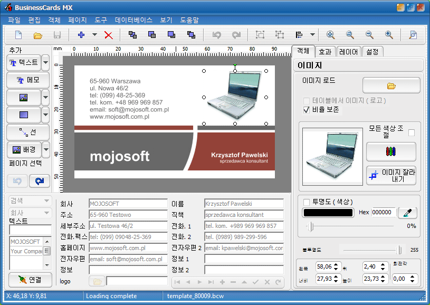Refresh the database records

pos(278,282)
